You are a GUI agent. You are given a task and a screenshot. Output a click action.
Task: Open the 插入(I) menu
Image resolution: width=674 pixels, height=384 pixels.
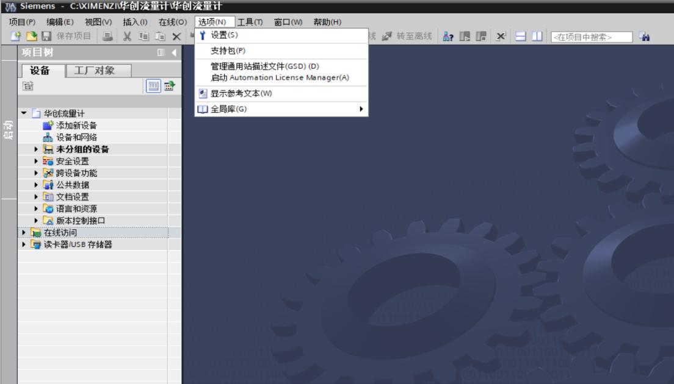[x=135, y=22]
